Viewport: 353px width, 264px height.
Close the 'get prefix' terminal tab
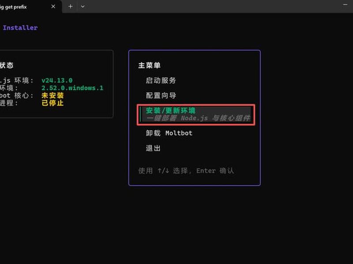coord(53,7)
